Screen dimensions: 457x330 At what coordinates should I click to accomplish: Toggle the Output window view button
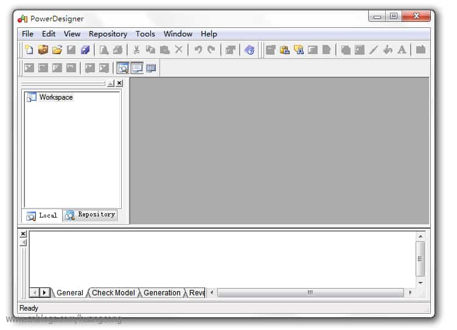137,68
